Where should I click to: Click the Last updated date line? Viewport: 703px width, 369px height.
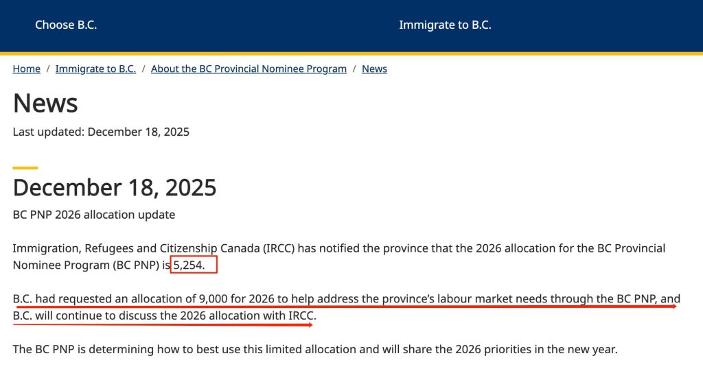(101, 131)
